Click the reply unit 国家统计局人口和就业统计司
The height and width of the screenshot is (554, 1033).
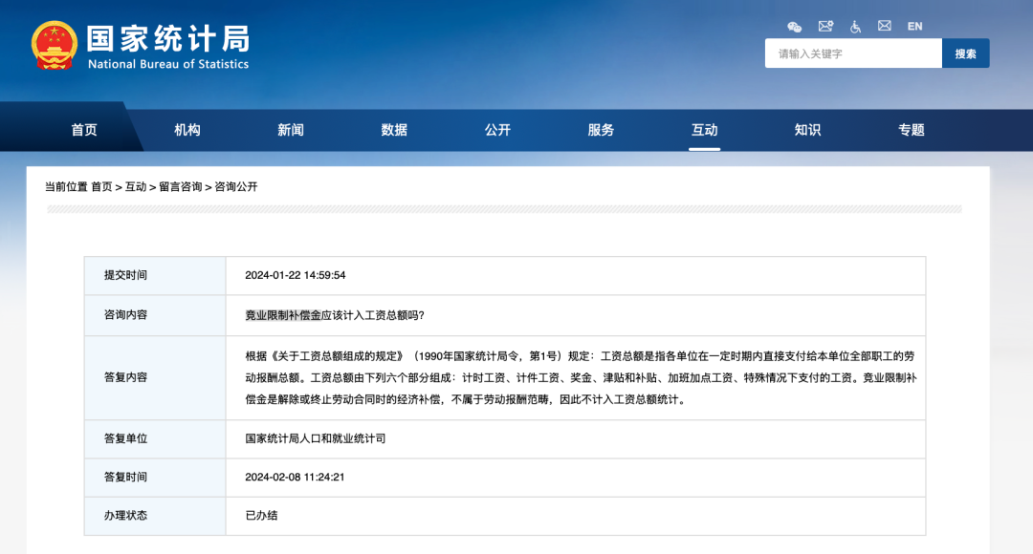click(315, 438)
